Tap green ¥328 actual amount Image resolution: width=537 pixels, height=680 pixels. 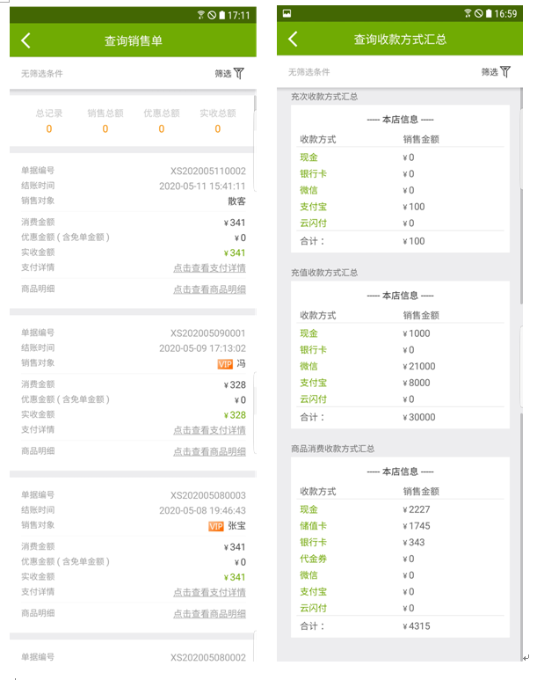point(235,415)
